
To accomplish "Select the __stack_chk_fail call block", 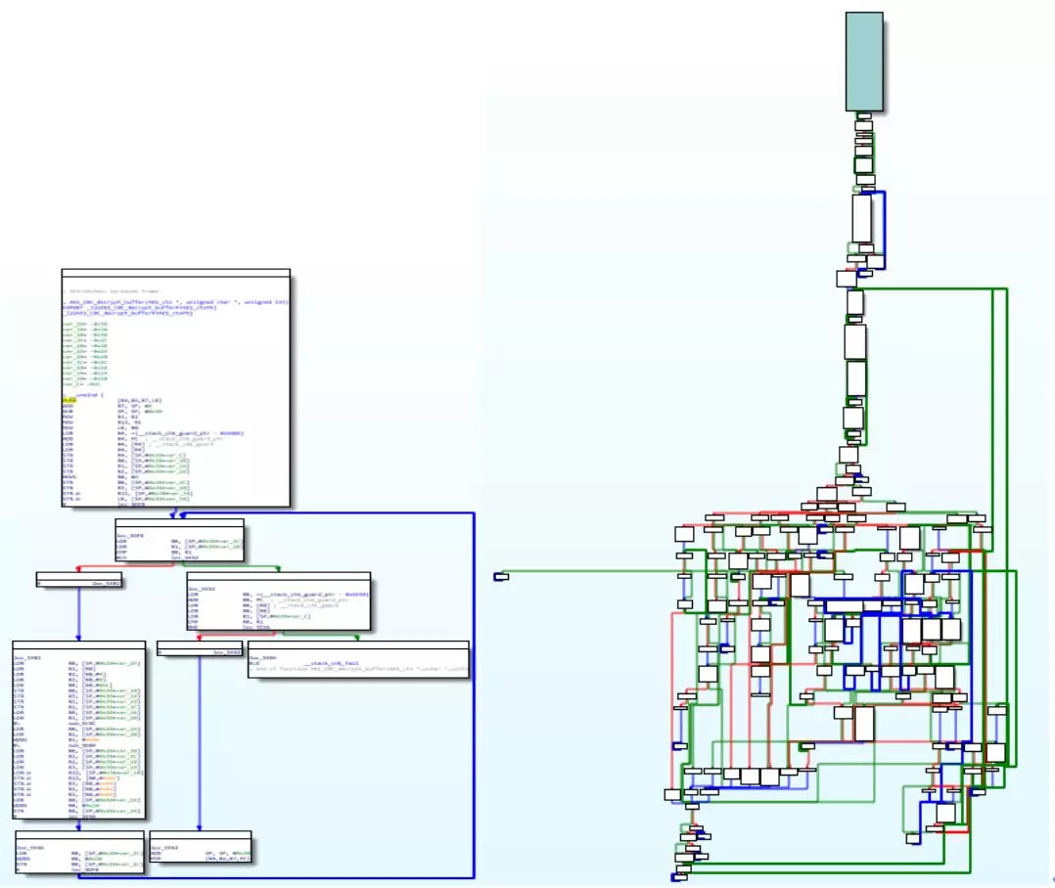I will pos(358,659).
